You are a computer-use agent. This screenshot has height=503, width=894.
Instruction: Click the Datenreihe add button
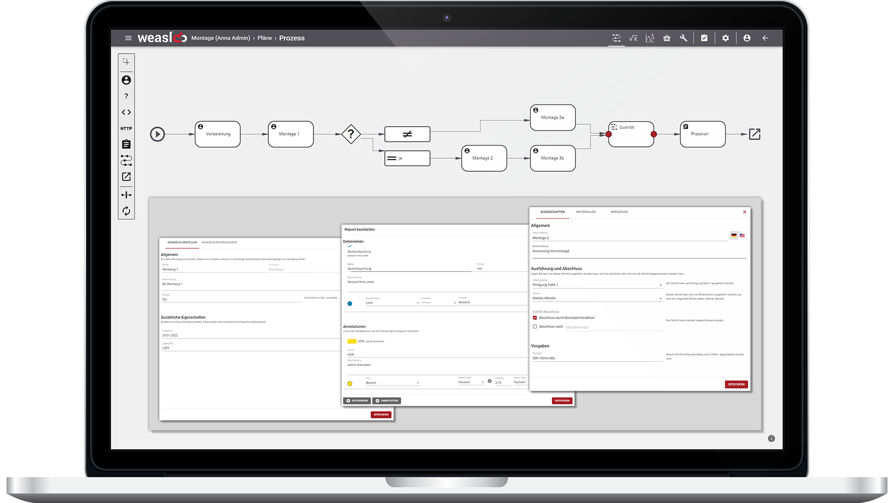357,401
